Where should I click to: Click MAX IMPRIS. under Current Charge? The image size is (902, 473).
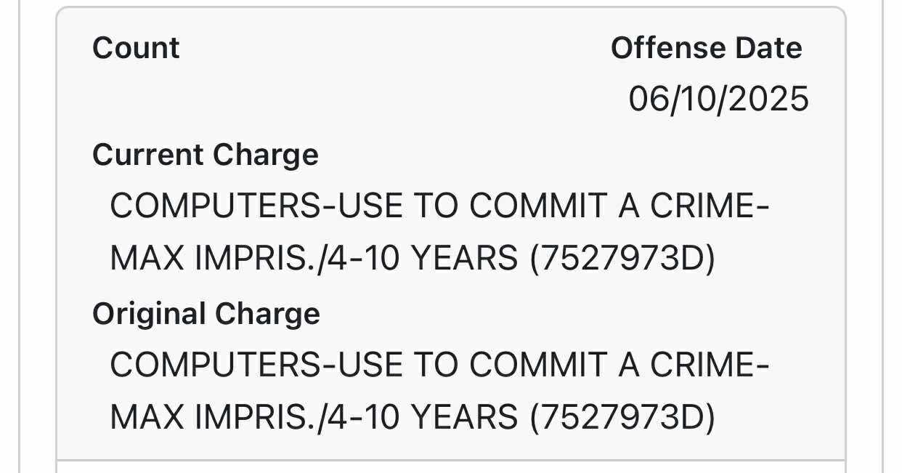point(214,259)
